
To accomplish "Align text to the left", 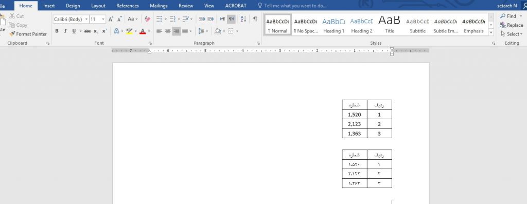I will pyautogui.click(x=160, y=31).
